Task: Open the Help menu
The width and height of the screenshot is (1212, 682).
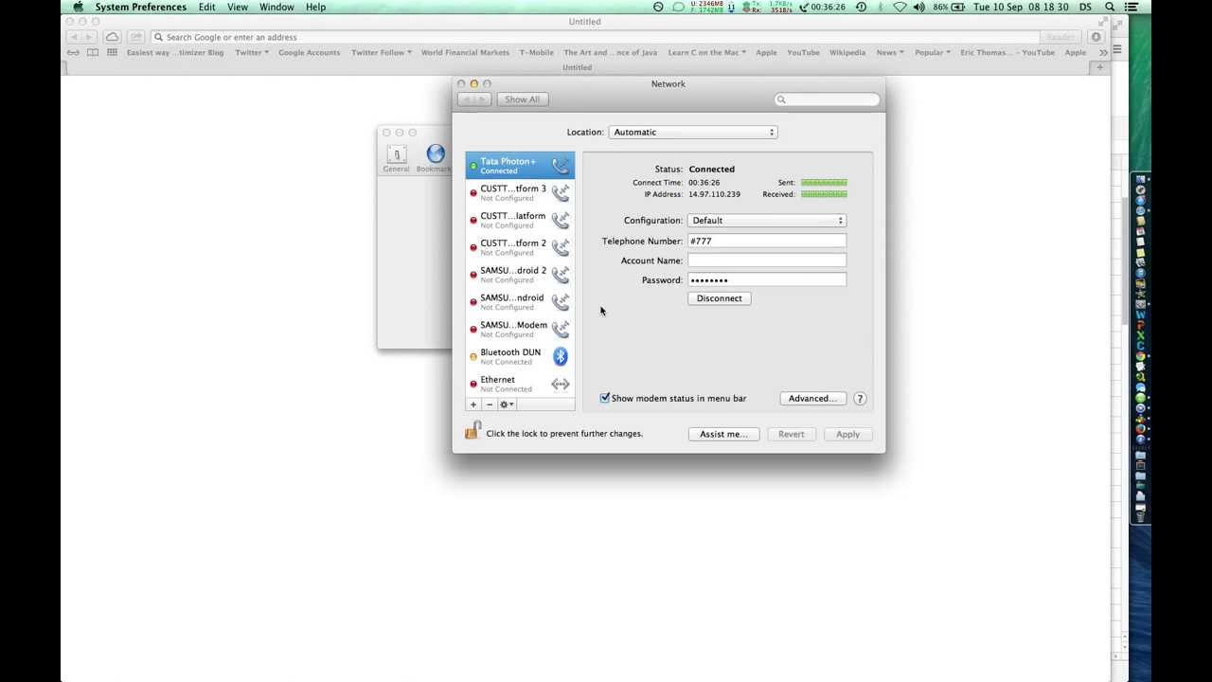Action: click(x=315, y=7)
